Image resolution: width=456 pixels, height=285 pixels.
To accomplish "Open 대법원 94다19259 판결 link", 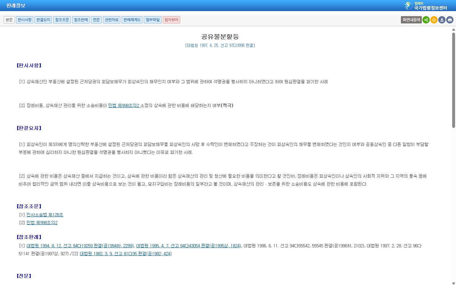I will (80, 246).
